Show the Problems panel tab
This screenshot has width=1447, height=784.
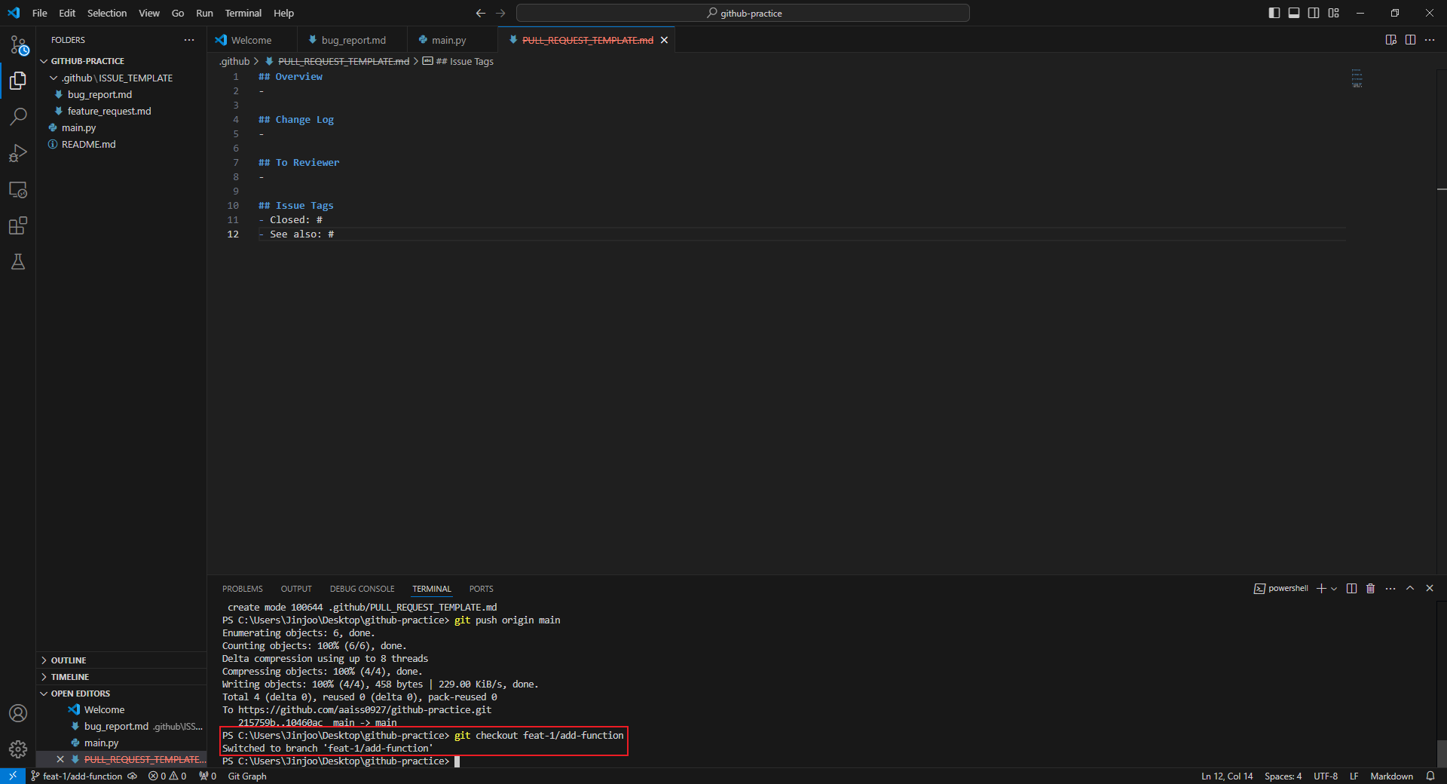[243, 589]
